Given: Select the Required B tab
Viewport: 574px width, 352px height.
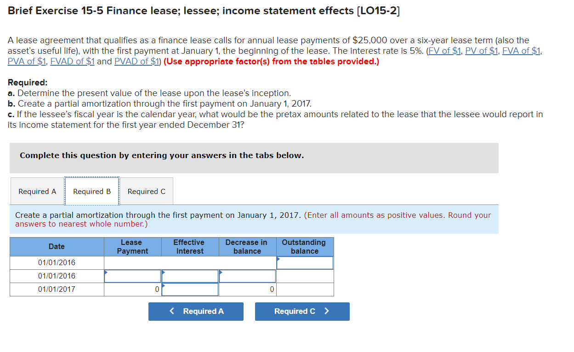Looking at the screenshot, I should [x=91, y=191].
